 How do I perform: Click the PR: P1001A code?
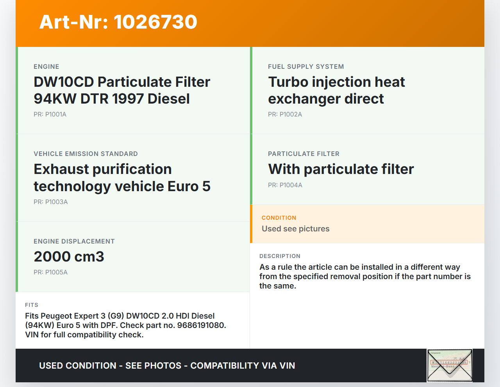click(50, 115)
